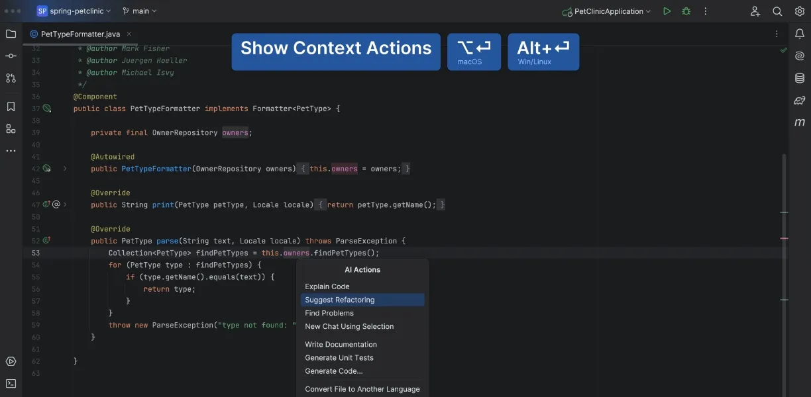Open the Bookmarks tool window icon
This screenshot has height=397, width=811.
(11, 107)
